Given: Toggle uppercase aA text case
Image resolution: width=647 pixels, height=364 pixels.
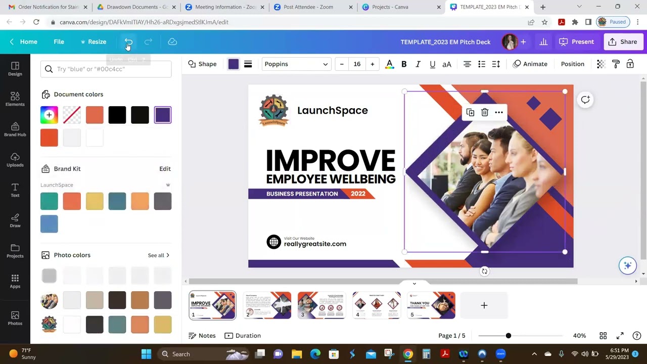Looking at the screenshot, I should [x=447, y=64].
